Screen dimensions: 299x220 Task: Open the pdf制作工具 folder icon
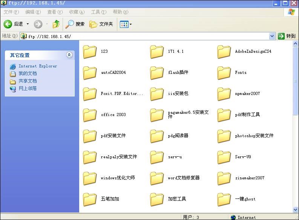(x=224, y=115)
